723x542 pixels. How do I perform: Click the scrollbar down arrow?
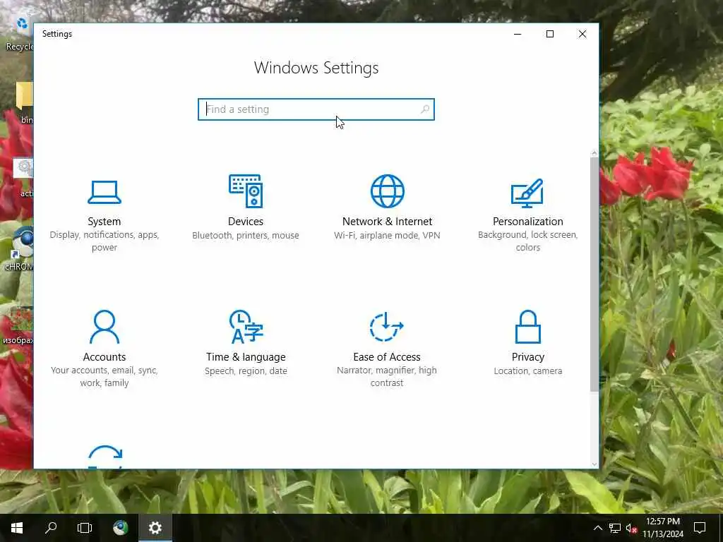click(594, 464)
